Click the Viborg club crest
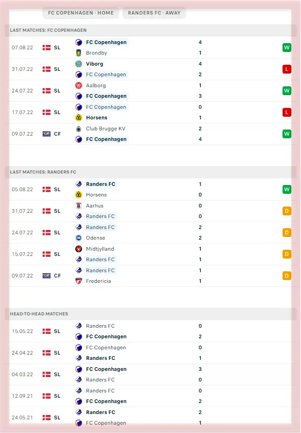This screenshot has height=433, width=301. 79,64
